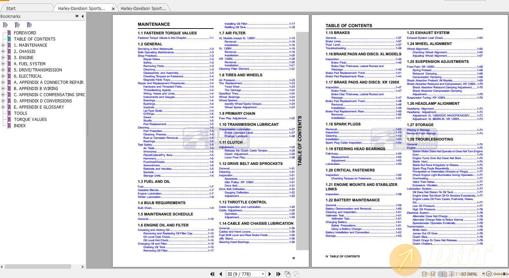Screen dimensions: 509x278
Task: Expand the Appendix D Conversions bookmark
Action: point(3,101)
